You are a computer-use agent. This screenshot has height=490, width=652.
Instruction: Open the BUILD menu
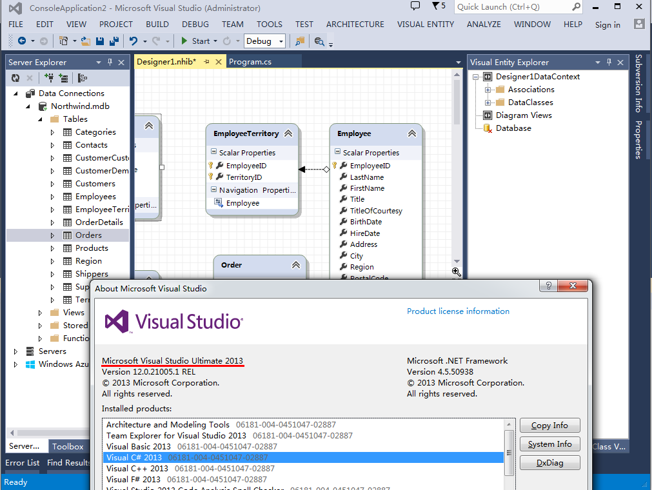157,24
